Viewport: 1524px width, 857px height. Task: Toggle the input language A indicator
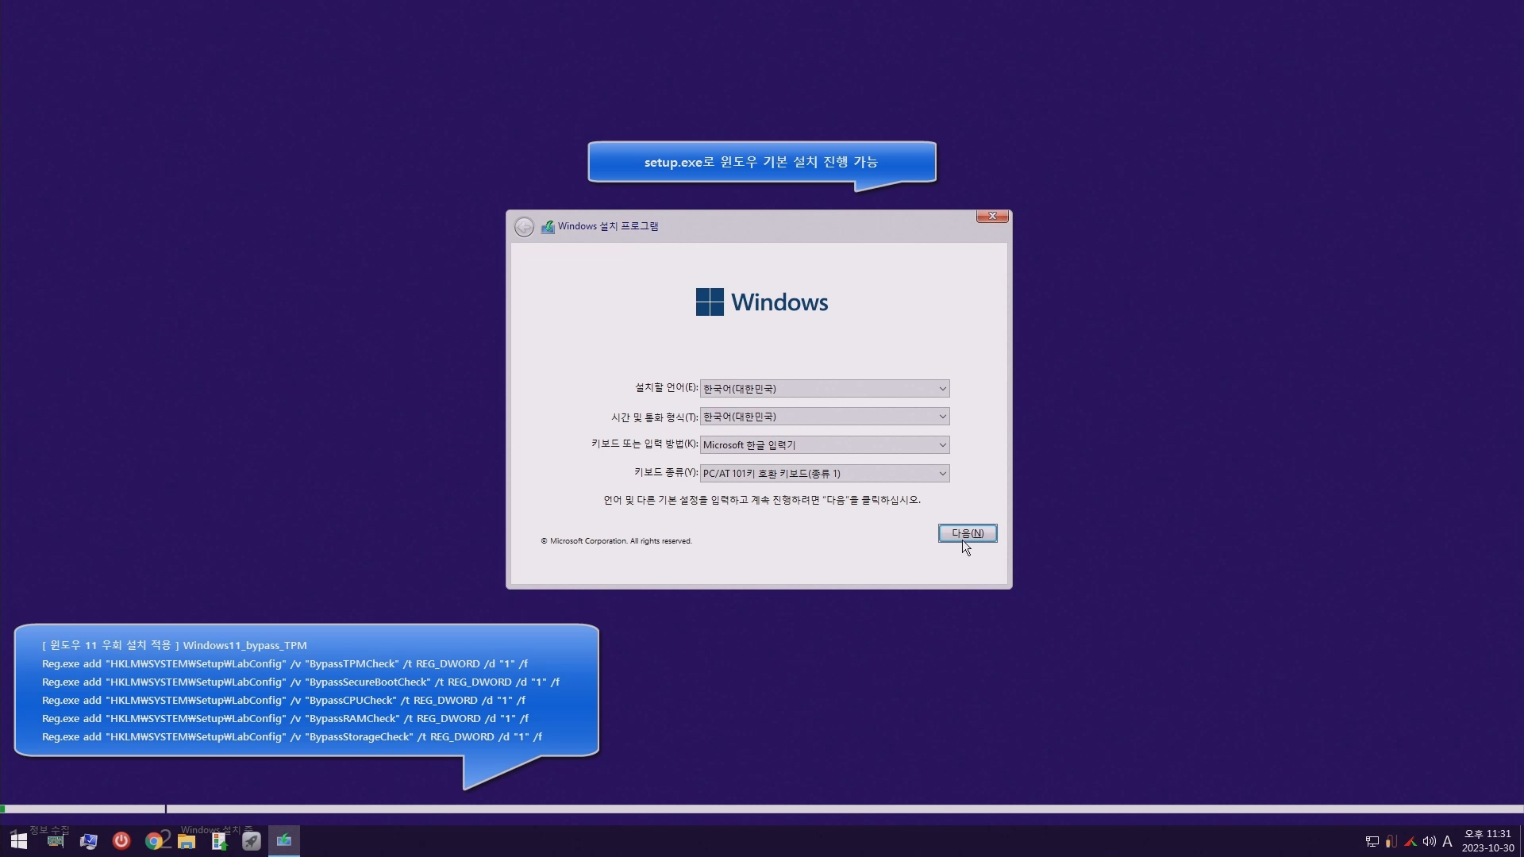click(1448, 842)
